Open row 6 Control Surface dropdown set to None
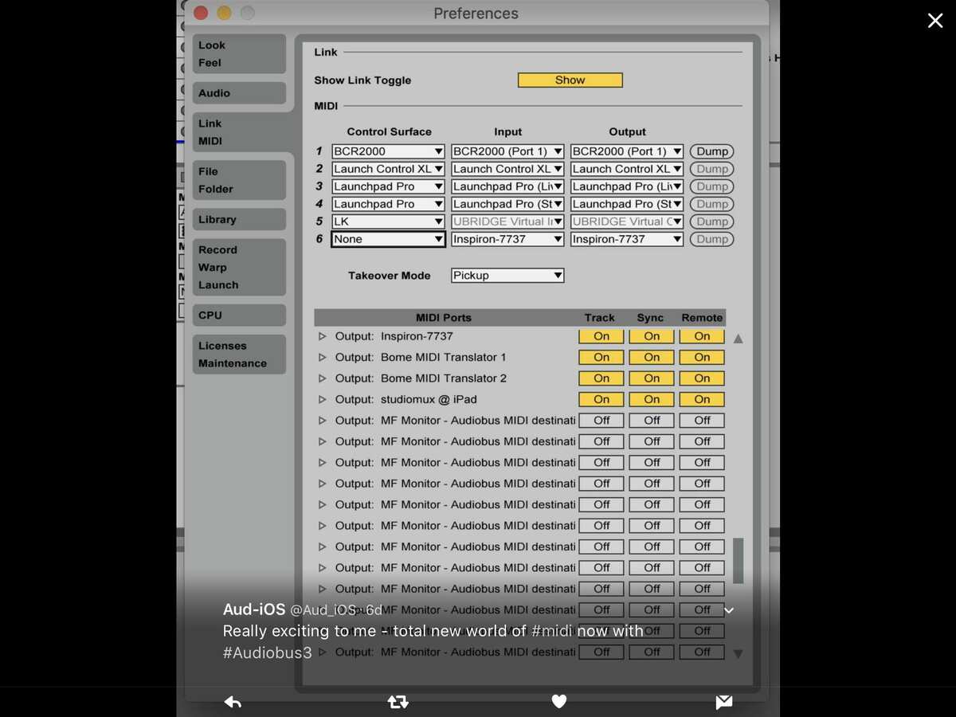 click(388, 239)
